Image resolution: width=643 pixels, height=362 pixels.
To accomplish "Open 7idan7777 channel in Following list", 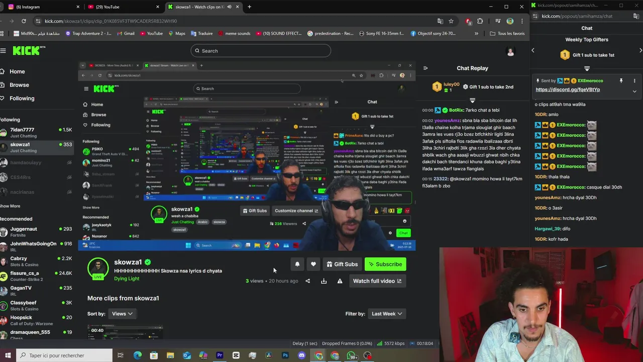I will [x=36, y=133].
